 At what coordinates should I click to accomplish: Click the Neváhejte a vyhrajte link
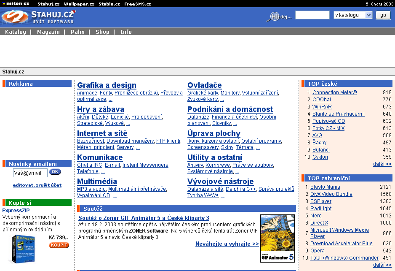point(227,244)
